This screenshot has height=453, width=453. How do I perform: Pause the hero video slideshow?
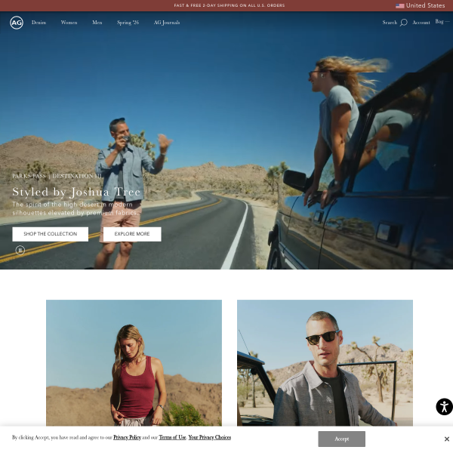(x=20, y=250)
